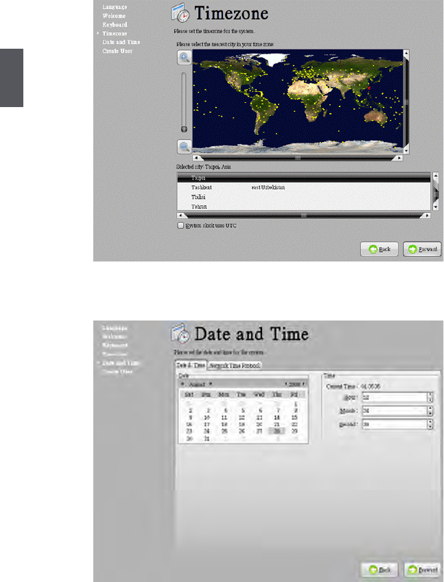Click Back on the Timezone screen
444x582 pixels.
coord(379,249)
